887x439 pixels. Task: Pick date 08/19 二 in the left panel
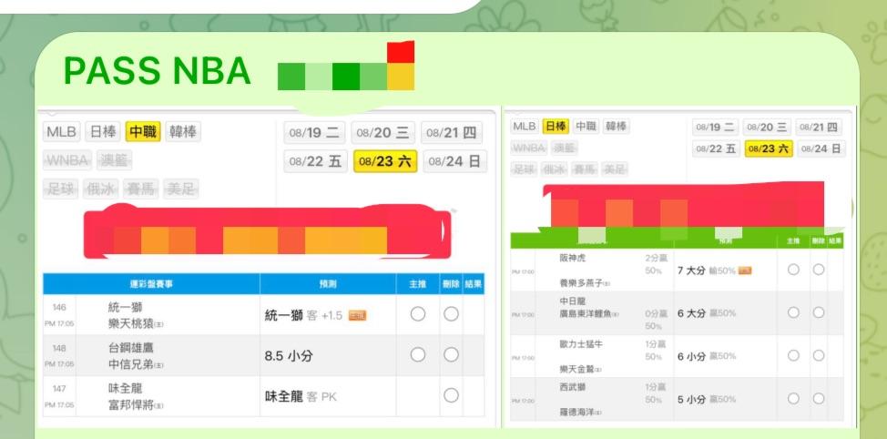[314, 134]
